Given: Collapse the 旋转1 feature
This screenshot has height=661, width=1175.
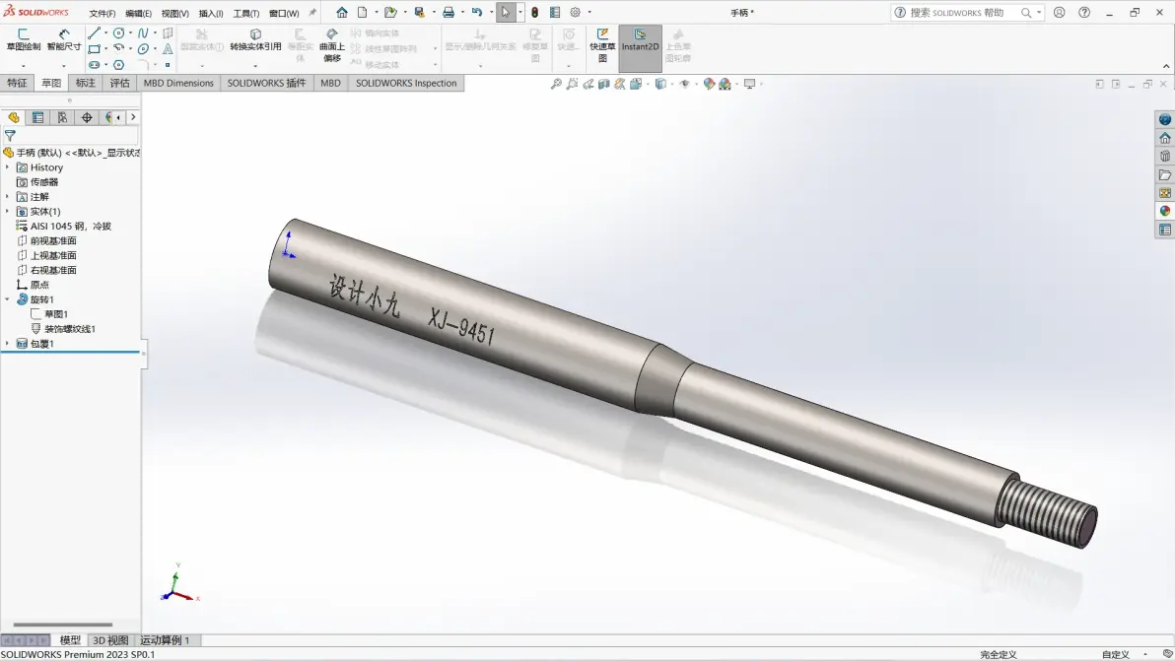Looking at the screenshot, I should (x=8, y=299).
